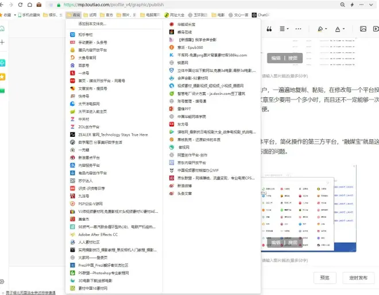Open the 自含 bookmark folder
This screenshot has width=379, height=295.
(73, 15)
